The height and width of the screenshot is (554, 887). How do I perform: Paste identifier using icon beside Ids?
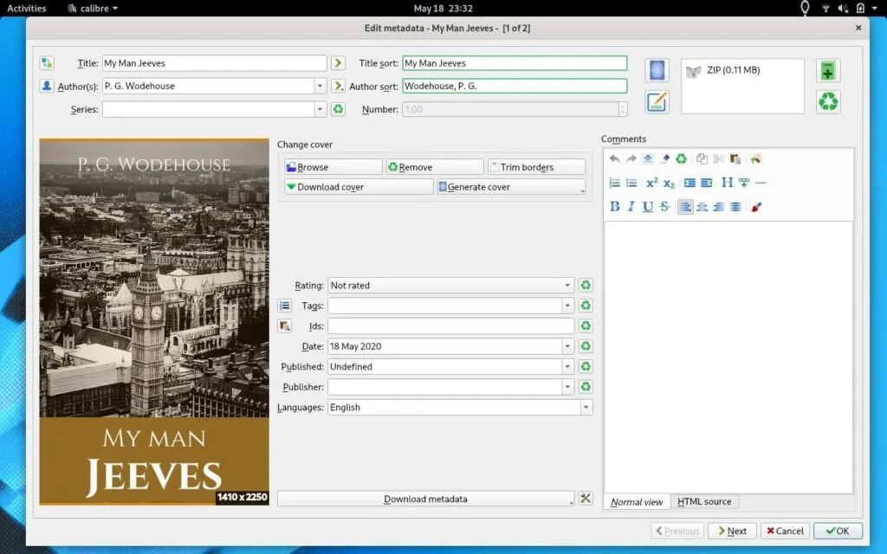(x=284, y=325)
